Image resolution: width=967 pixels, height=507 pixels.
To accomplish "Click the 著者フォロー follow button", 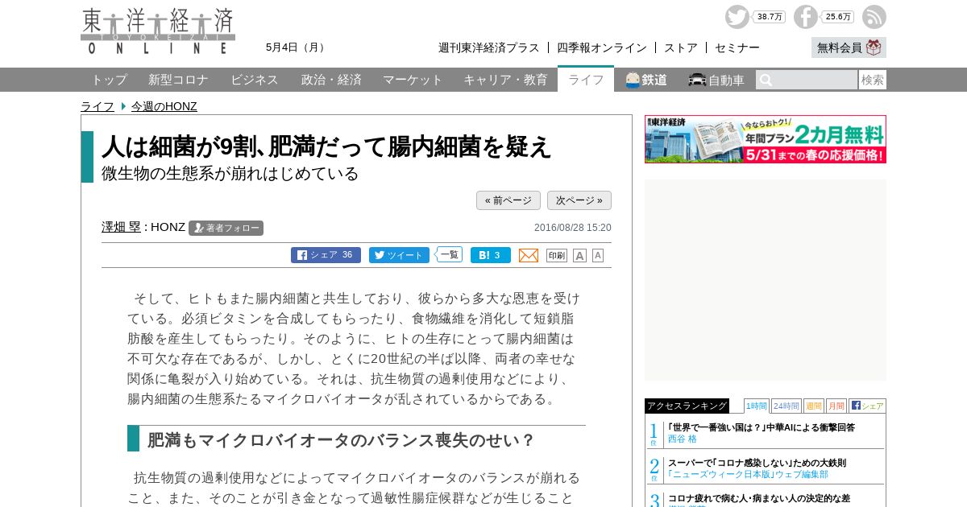I will (226, 228).
